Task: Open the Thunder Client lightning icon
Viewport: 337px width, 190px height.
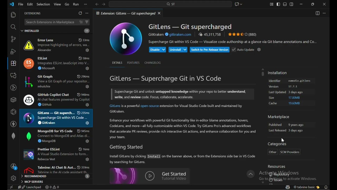Action: pyautogui.click(x=13, y=124)
